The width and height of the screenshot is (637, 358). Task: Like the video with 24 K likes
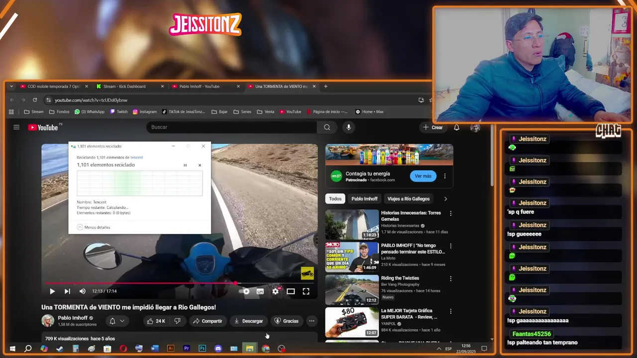tap(156, 321)
